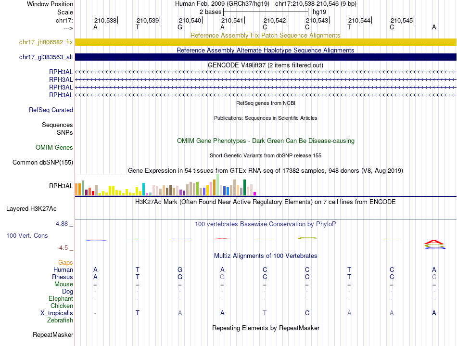The height and width of the screenshot is (346, 457).
Task: Select the Mouse alignment row label
Action: (x=63, y=284)
